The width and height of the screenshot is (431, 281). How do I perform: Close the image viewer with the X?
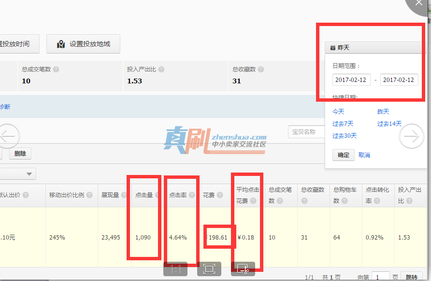[419, 3]
